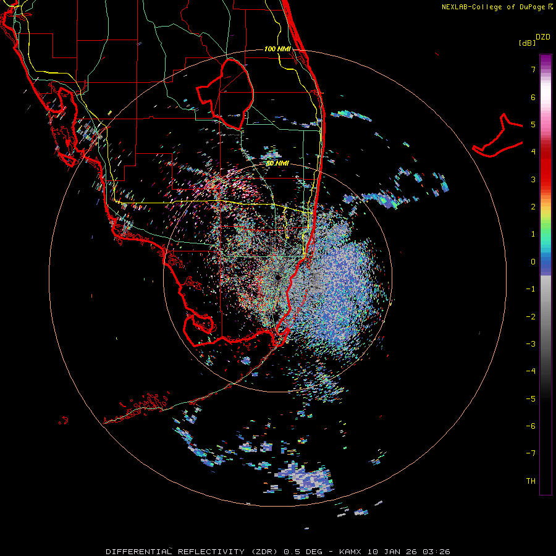The height and width of the screenshot is (556, 556).
Task: Click the -7 value on the color scale
Action: click(531, 453)
